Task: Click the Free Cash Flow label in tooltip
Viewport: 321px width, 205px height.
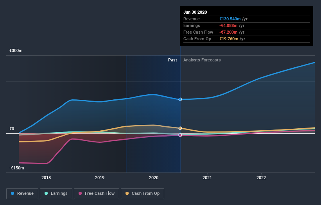Action: (x=198, y=32)
